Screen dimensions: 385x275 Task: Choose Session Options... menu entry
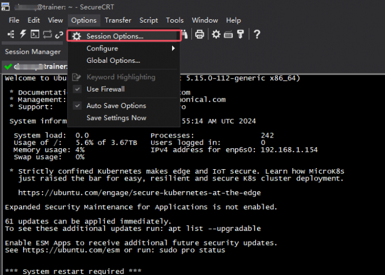point(124,36)
